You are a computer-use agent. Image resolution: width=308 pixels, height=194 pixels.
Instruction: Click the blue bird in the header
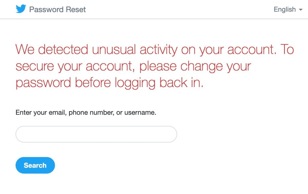tap(21, 9)
